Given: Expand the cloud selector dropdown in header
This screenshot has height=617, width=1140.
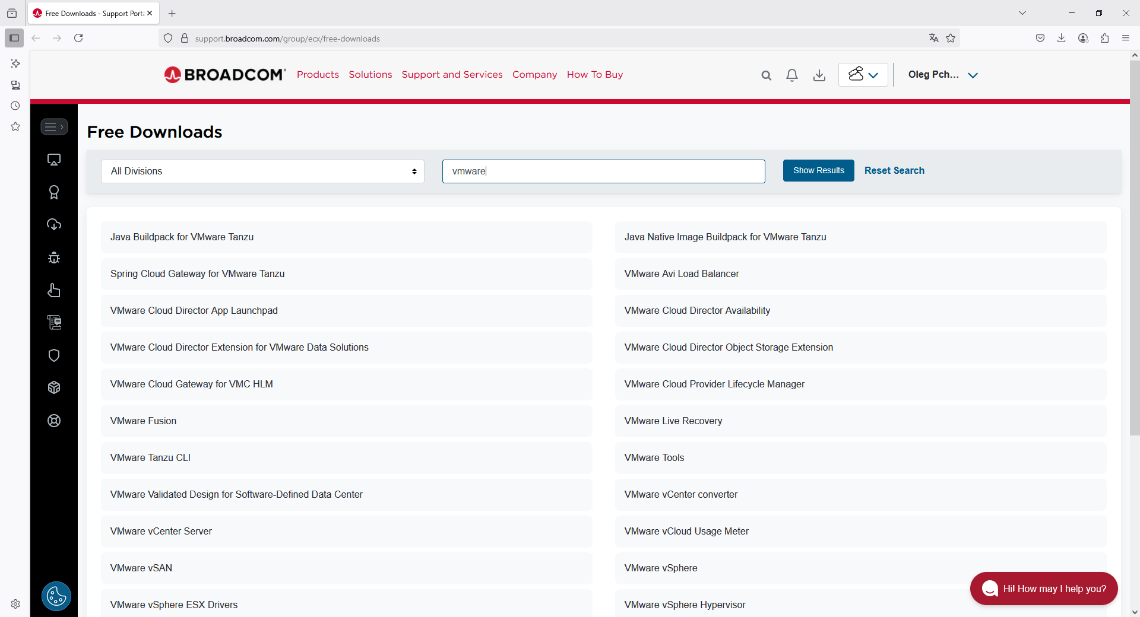Looking at the screenshot, I should (863, 75).
